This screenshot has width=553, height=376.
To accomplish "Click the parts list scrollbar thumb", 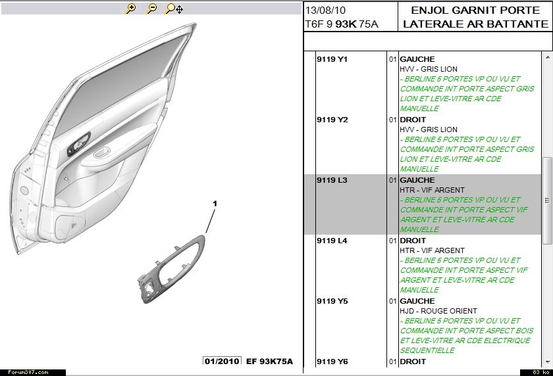I will tap(546, 200).
